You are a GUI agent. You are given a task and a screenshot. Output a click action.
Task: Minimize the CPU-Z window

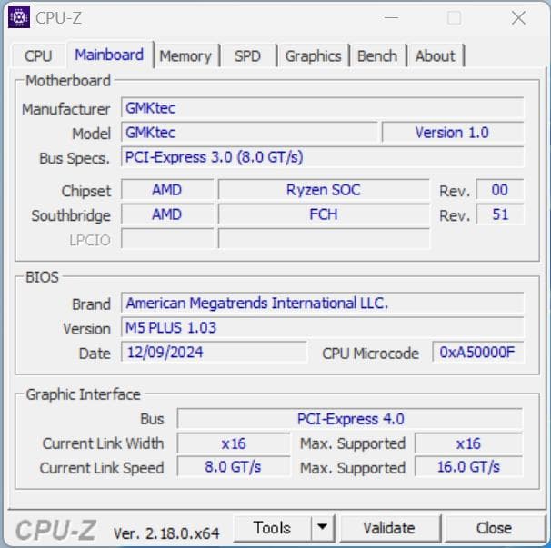(x=391, y=17)
